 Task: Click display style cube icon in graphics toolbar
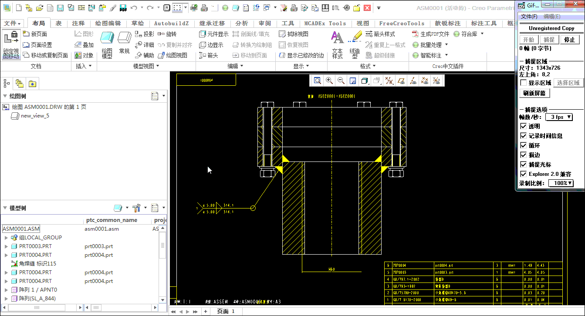[365, 81]
